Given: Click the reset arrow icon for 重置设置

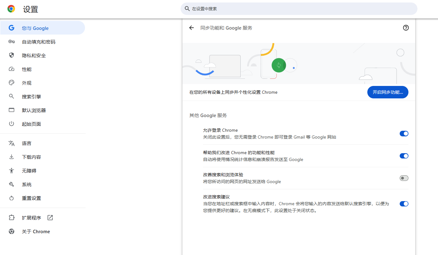Looking at the screenshot, I should (x=12, y=198).
